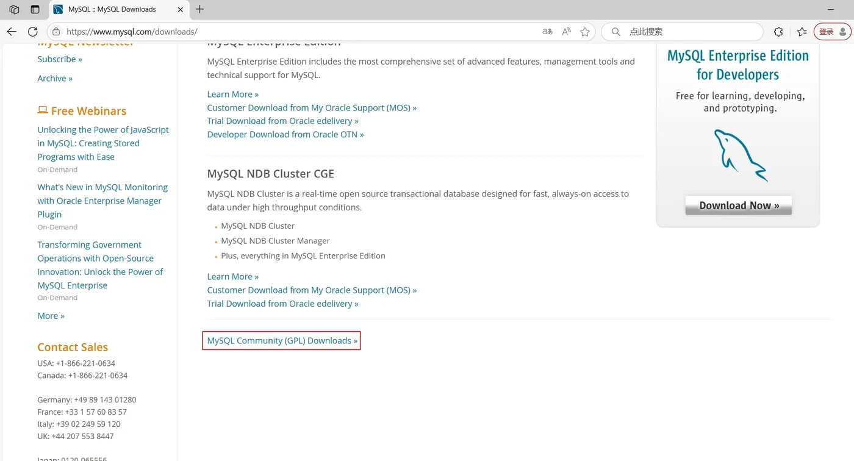854x461 pixels.
Task: Click the On-Demand label under the JavaScript webinar
Action: pyautogui.click(x=57, y=170)
